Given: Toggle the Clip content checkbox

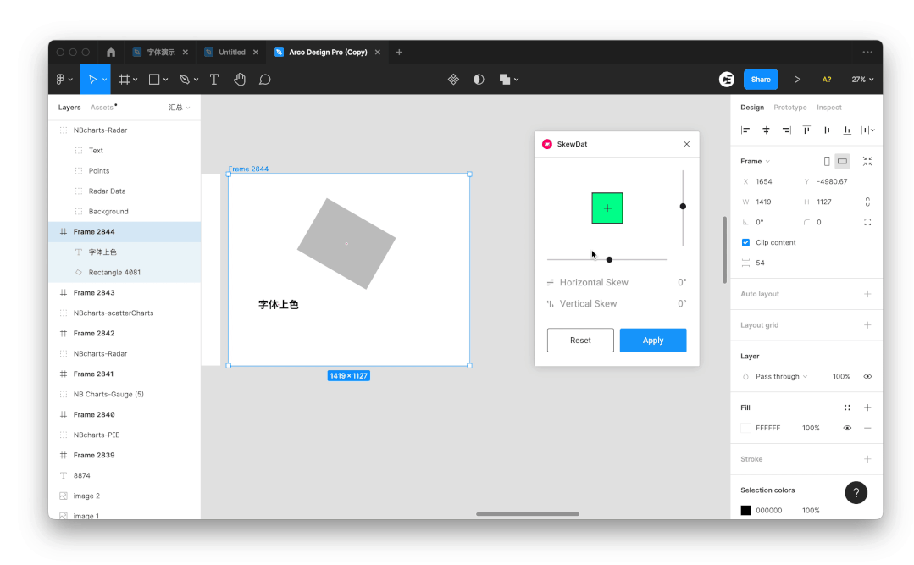Looking at the screenshot, I should (745, 242).
